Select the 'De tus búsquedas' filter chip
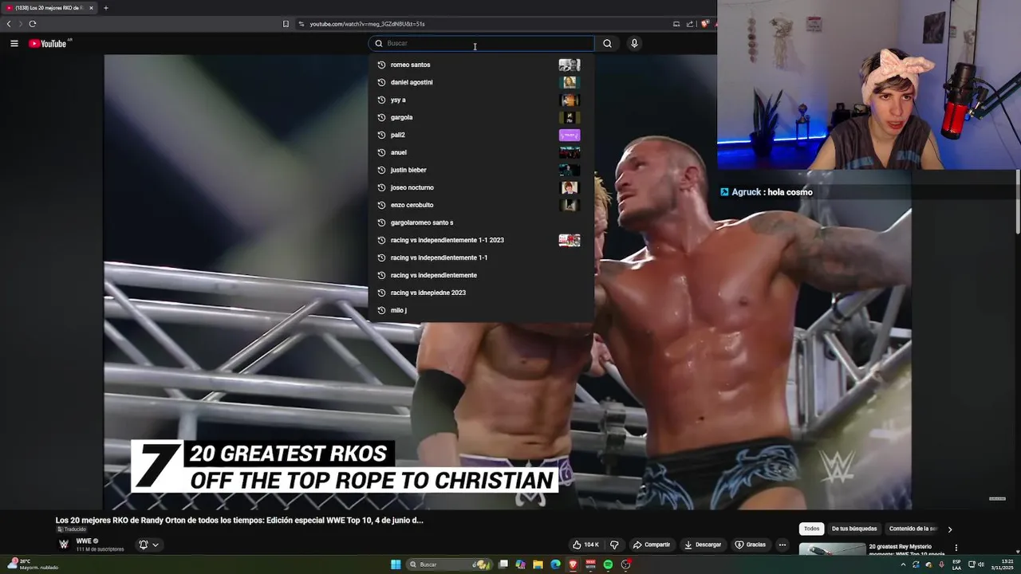The height and width of the screenshot is (574, 1021). click(854, 529)
